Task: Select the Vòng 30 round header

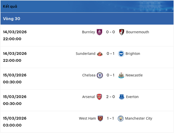Action: 87,19
